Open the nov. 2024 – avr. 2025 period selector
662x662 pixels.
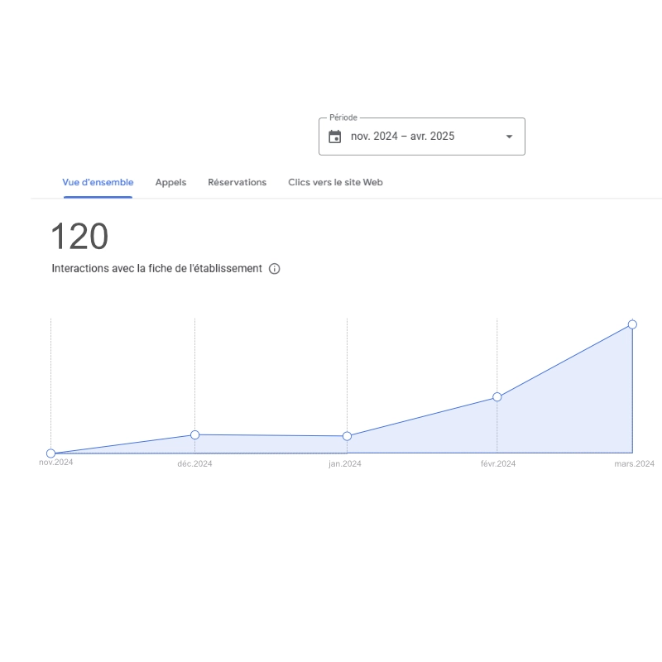click(422, 137)
